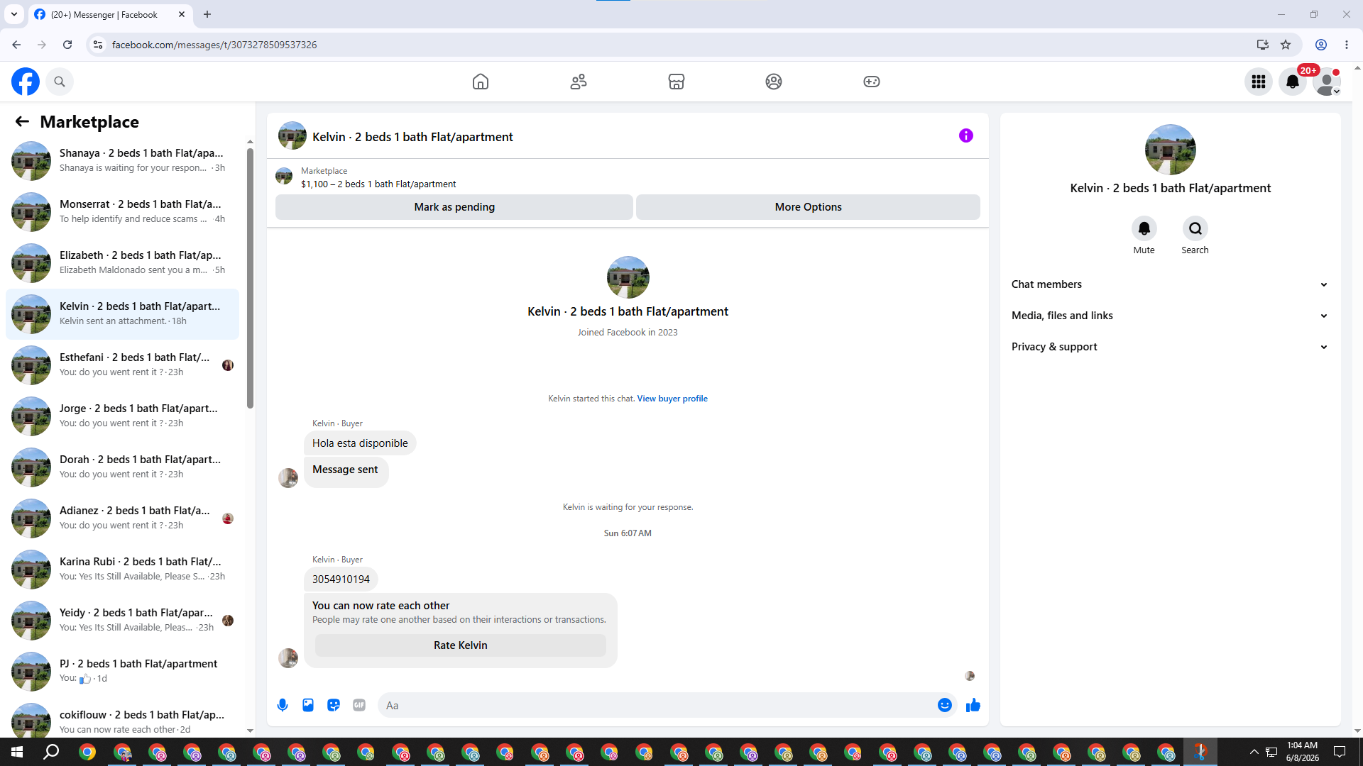The width and height of the screenshot is (1363, 766).
Task: Open cokiflouw's conversation
Action: (x=122, y=717)
